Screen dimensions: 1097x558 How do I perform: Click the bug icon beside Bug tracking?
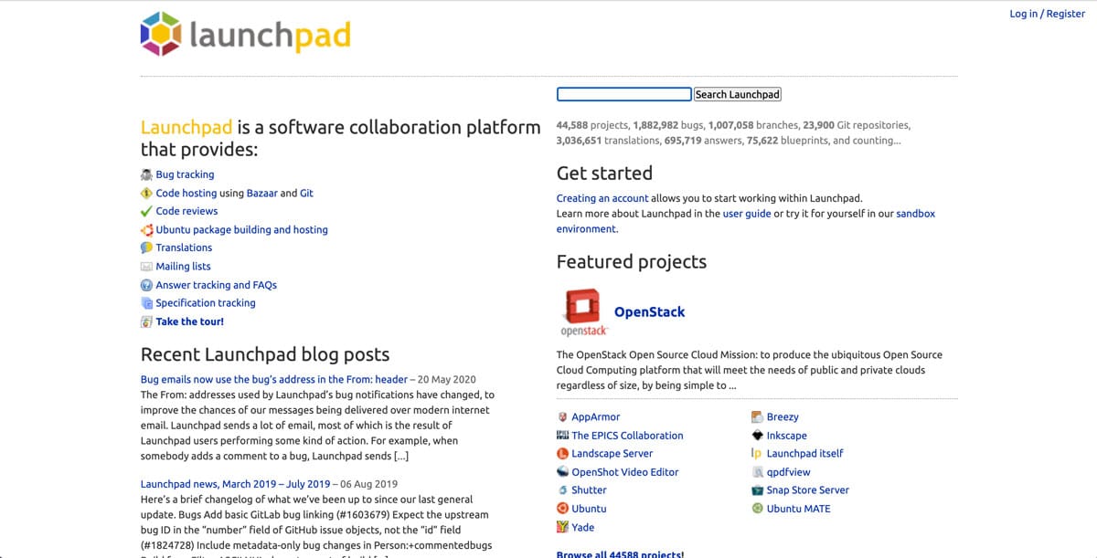tap(146, 174)
